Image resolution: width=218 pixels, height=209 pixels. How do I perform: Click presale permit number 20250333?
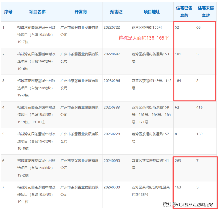[x=112, y=107]
